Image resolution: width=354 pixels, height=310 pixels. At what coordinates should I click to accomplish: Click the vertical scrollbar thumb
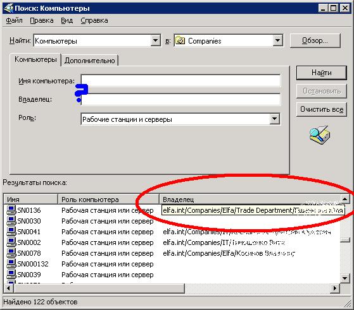pos(345,240)
